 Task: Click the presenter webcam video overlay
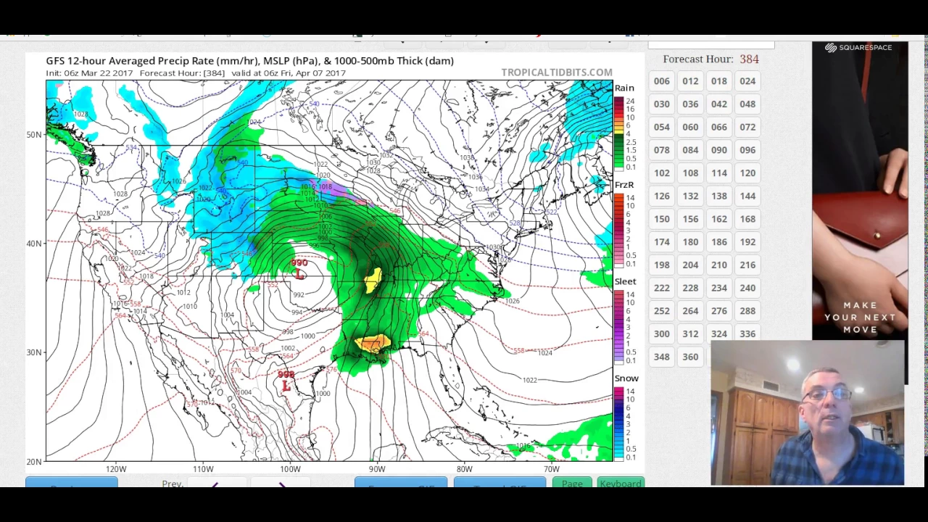pyautogui.click(x=808, y=413)
